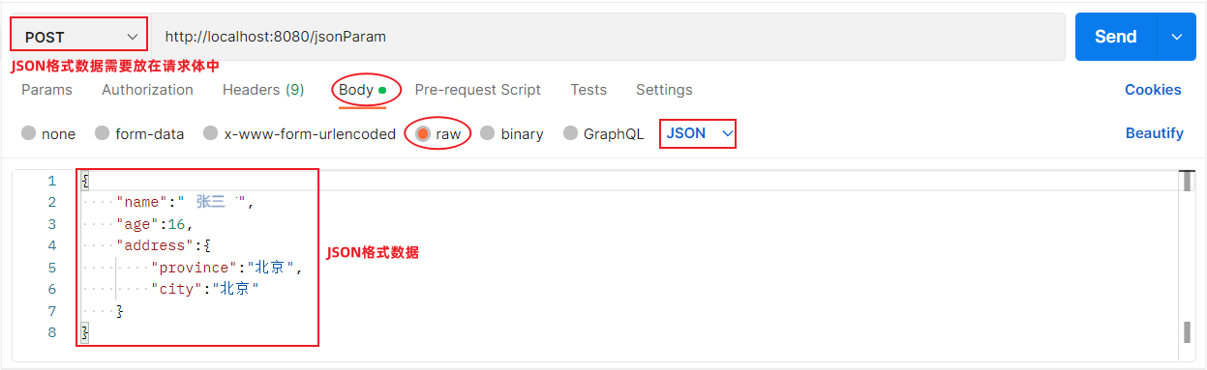Switch to the Tests tab

588,90
